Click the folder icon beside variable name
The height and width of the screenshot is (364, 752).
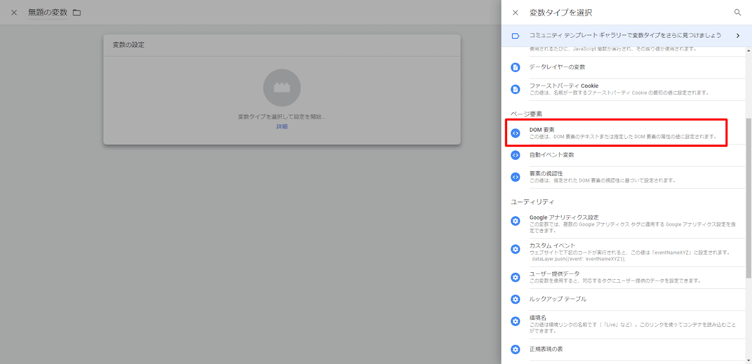77,13
